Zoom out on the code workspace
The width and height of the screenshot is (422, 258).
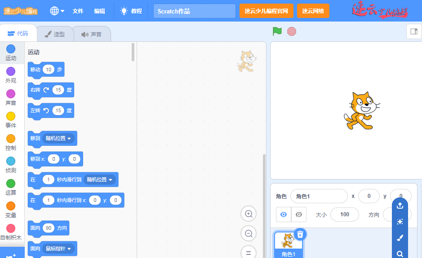pos(248,233)
